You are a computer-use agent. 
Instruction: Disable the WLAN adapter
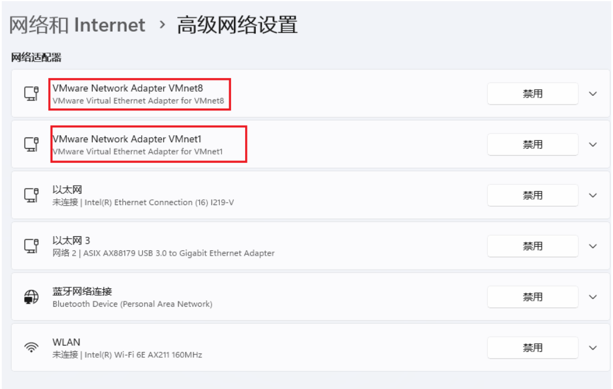point(532,347)
